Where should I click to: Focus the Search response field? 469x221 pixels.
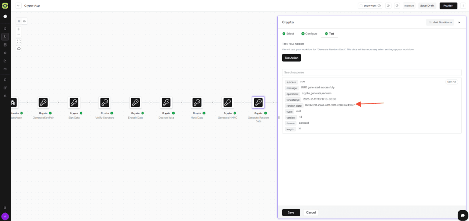[371, 72]
